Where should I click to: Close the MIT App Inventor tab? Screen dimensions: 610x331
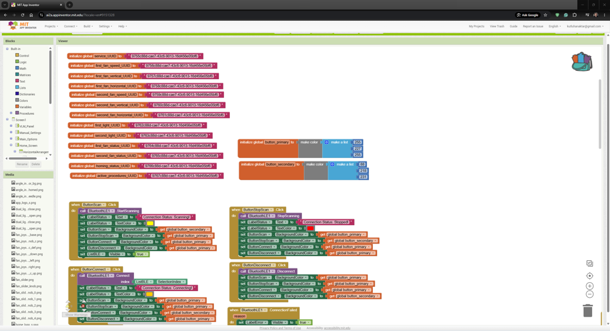pos(61,5)
